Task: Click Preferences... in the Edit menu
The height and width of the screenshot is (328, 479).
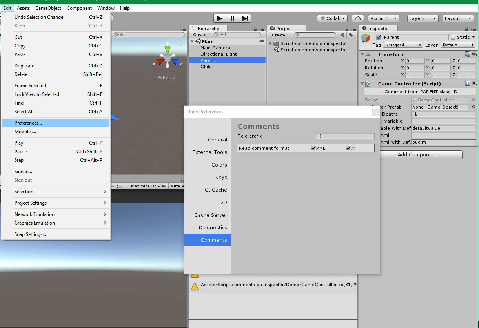Action: [56, 123]
